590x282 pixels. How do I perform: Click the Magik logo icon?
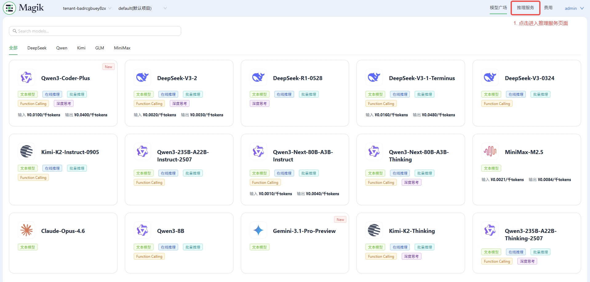click(9, 8)
